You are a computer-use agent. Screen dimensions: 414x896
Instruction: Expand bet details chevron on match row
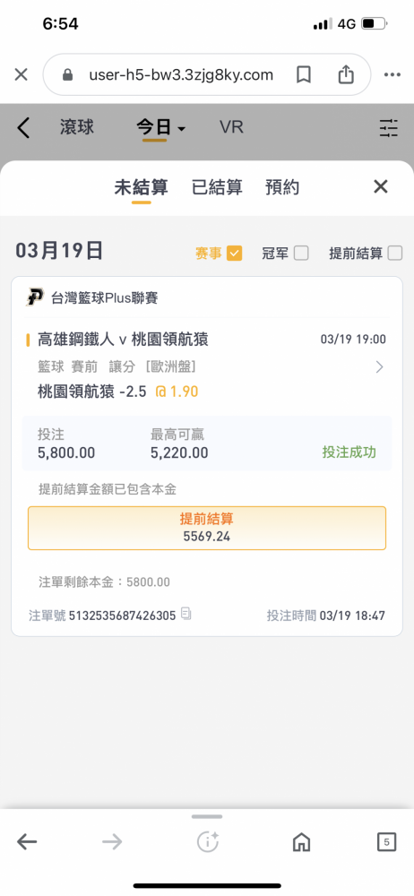click(379, 366)
